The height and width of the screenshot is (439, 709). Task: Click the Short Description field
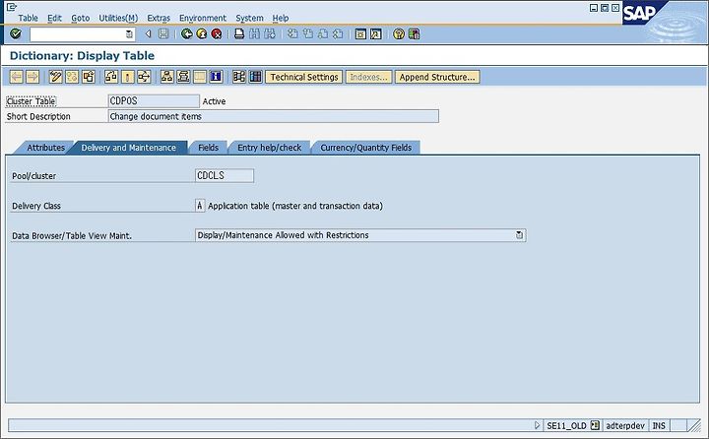tap(273, 116)
